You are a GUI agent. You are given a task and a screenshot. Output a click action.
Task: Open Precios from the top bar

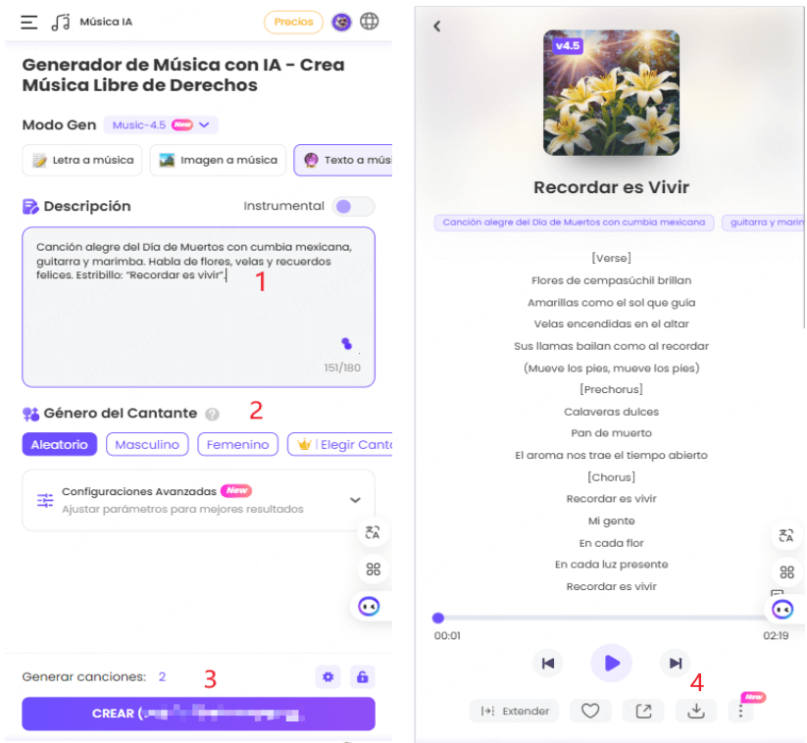click(293, 21)
